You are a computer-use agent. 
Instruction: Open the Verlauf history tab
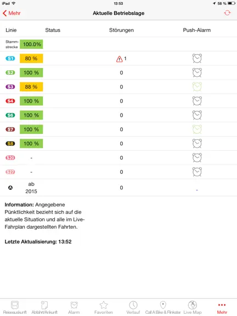point(133,307)
